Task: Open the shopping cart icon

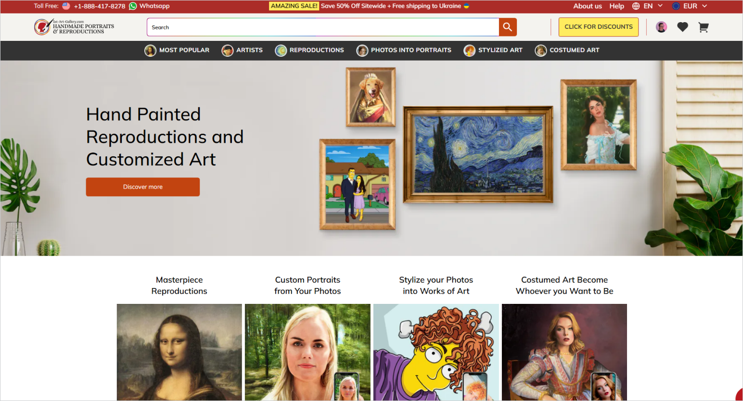Action: tap(703, 27)
